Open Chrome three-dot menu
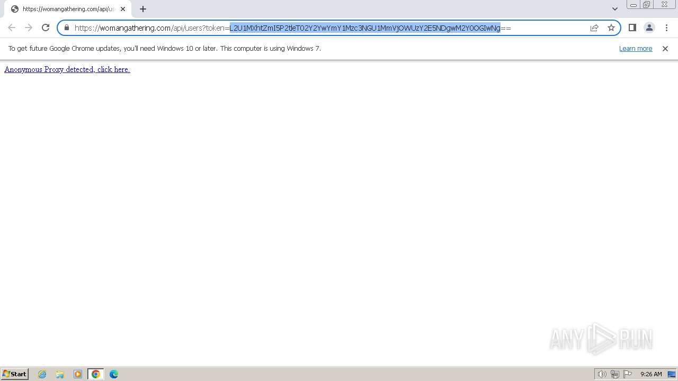This screenshot has width=678, height=381. tap(666, 28)
